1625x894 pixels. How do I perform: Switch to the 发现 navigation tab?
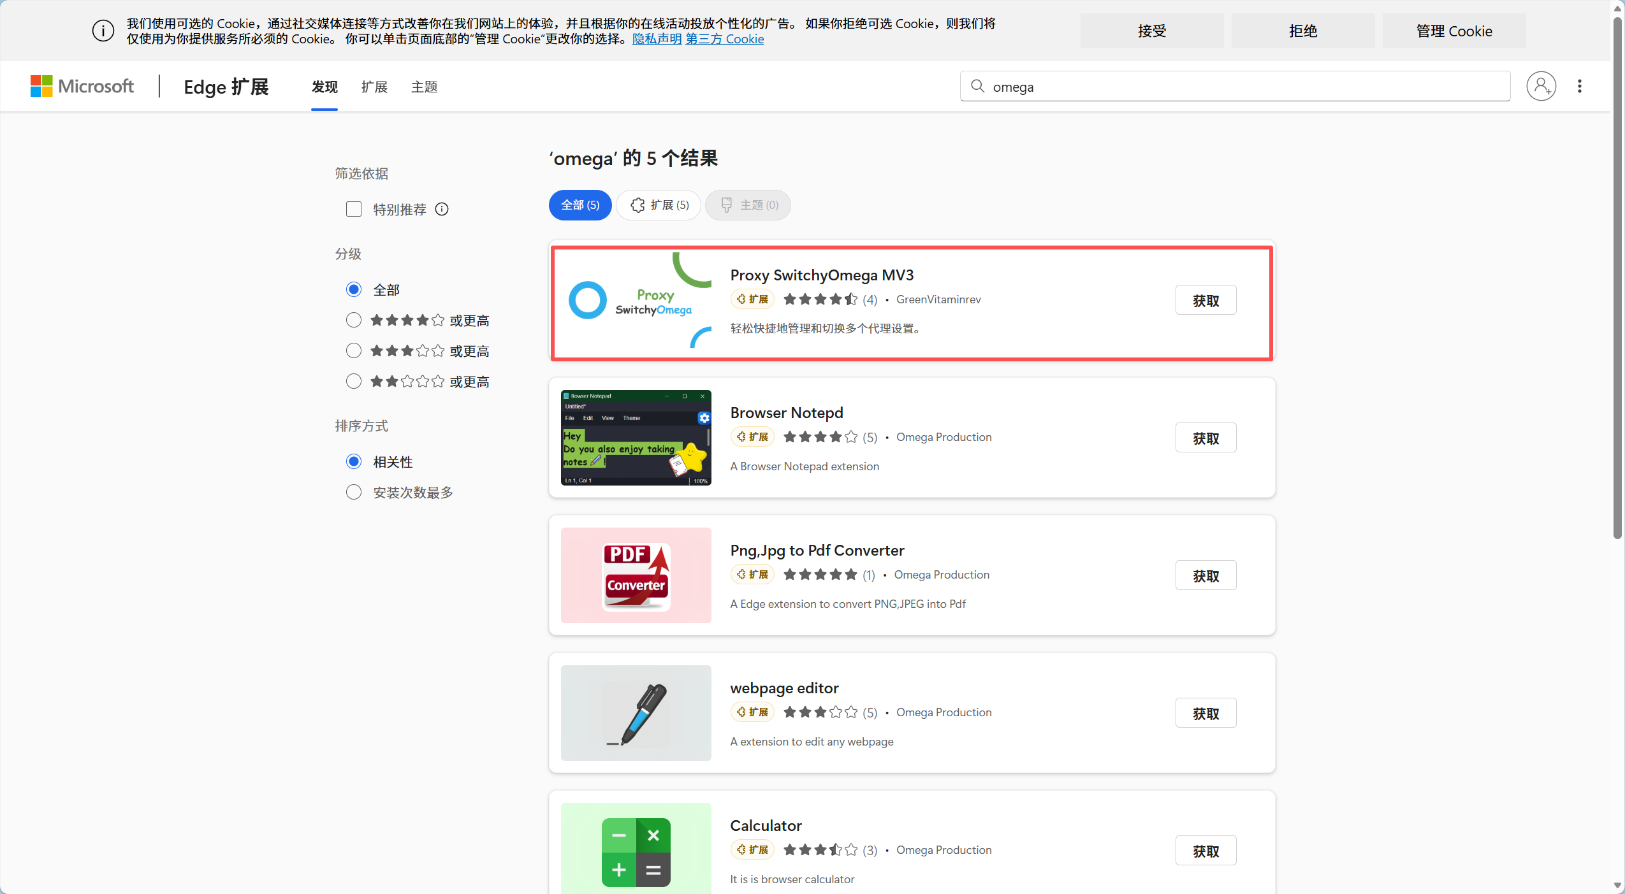tap(324, 87)
